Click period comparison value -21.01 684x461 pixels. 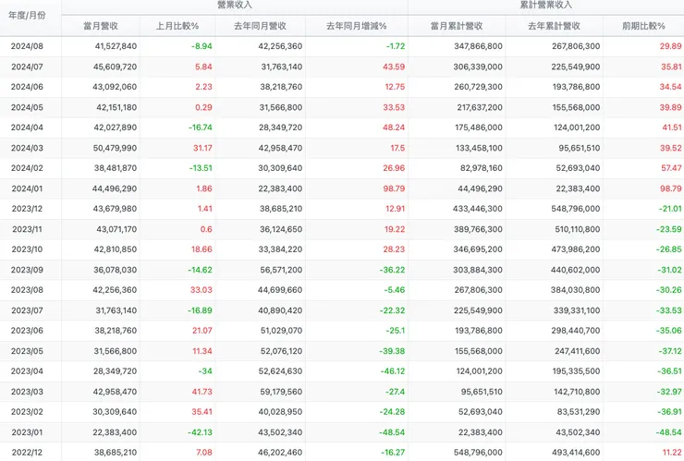pos(670,209)
